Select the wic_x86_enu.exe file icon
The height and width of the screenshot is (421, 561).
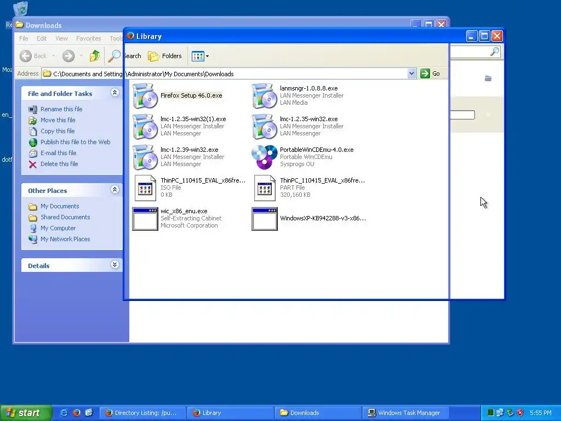click(x=145, y=219)
